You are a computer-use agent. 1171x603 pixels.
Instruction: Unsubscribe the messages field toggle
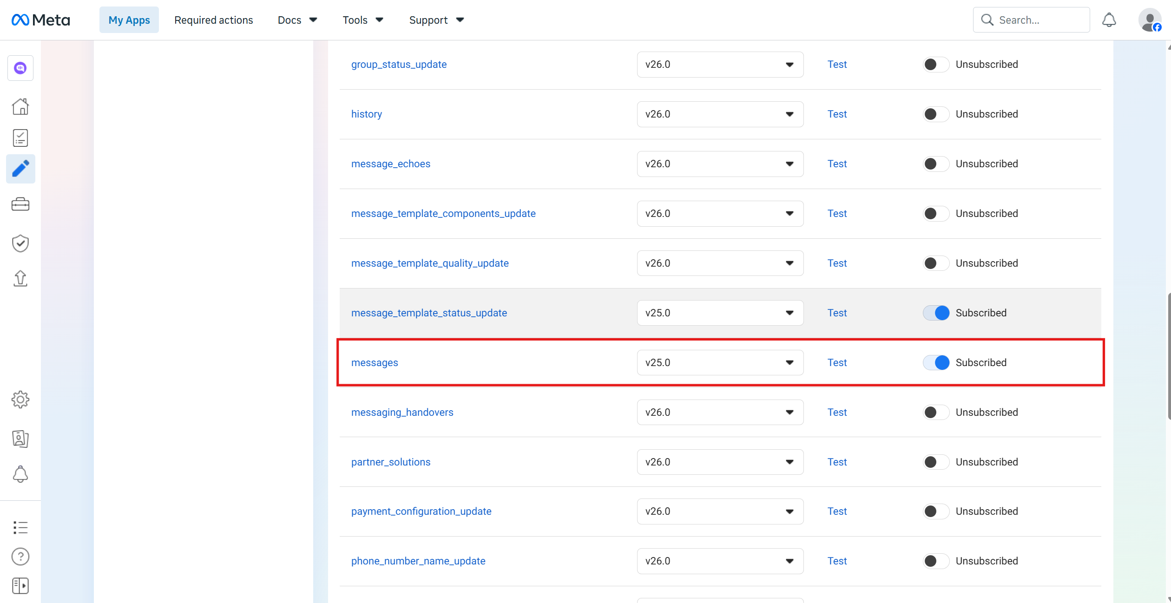coord(936,363)
